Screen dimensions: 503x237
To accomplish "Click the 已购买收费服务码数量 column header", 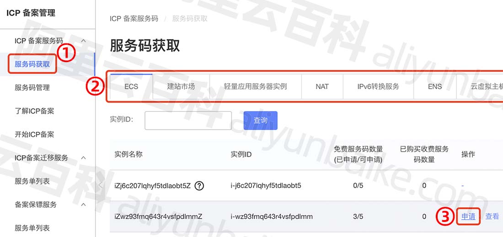I will pos(424,154).
